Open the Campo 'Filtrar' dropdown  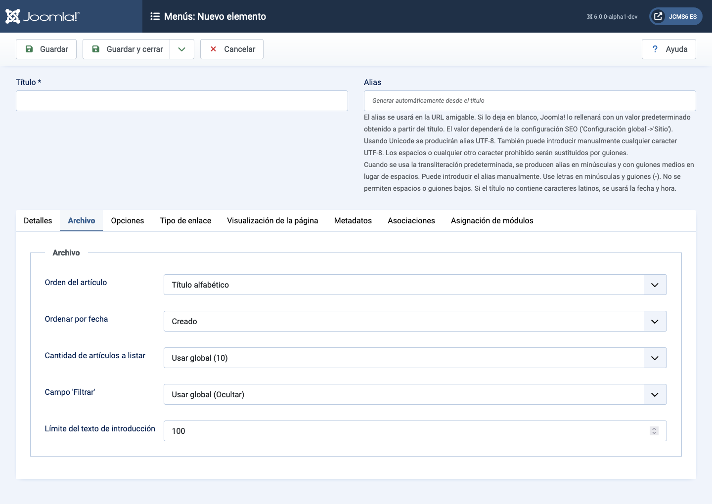(415, 394)
